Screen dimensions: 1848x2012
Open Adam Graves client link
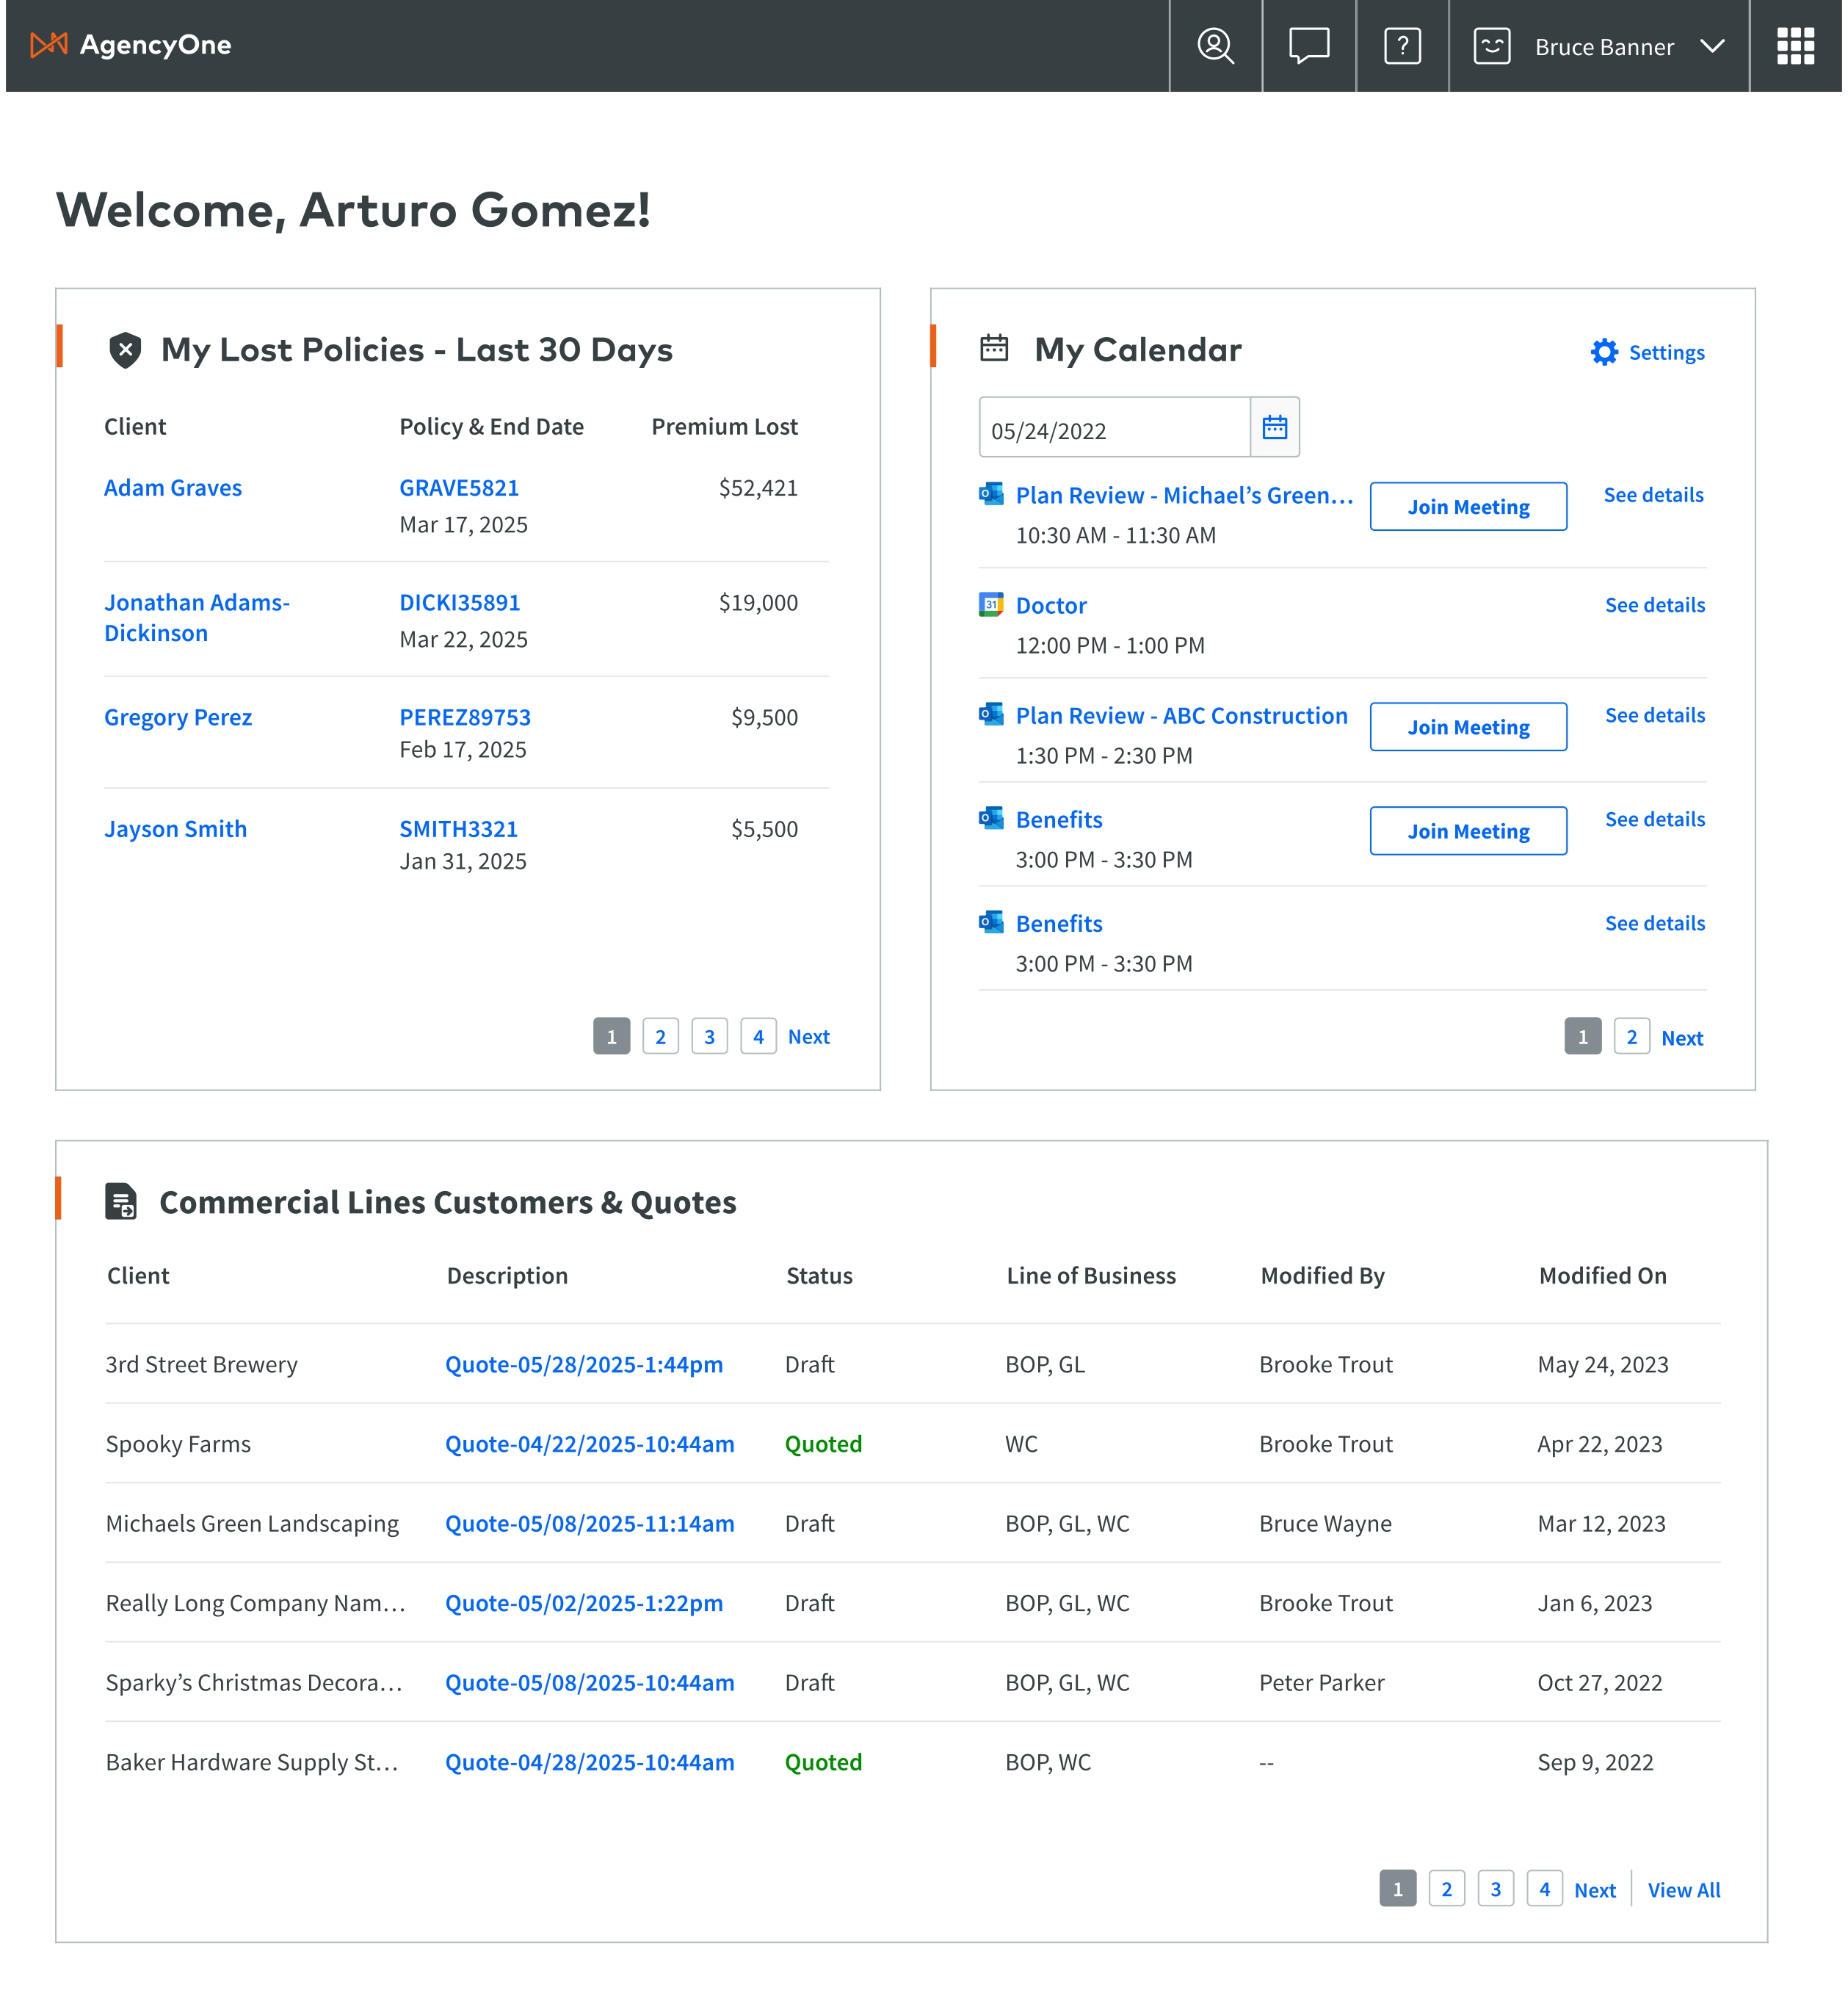173,488
